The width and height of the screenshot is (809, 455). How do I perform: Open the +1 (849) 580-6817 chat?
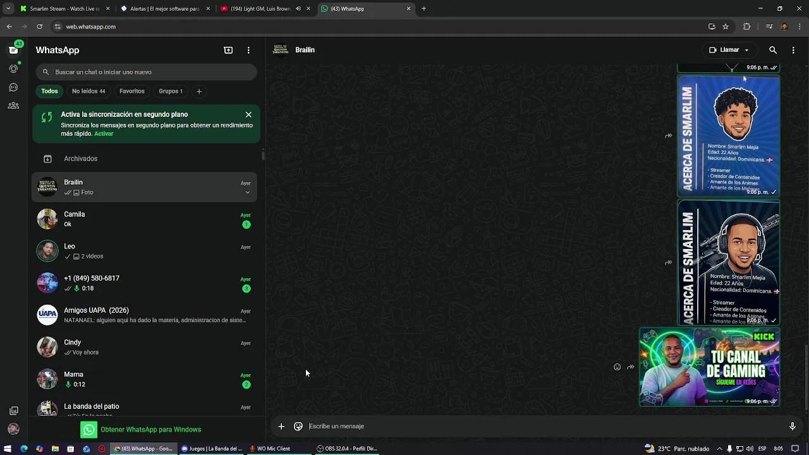coord(145,283)
